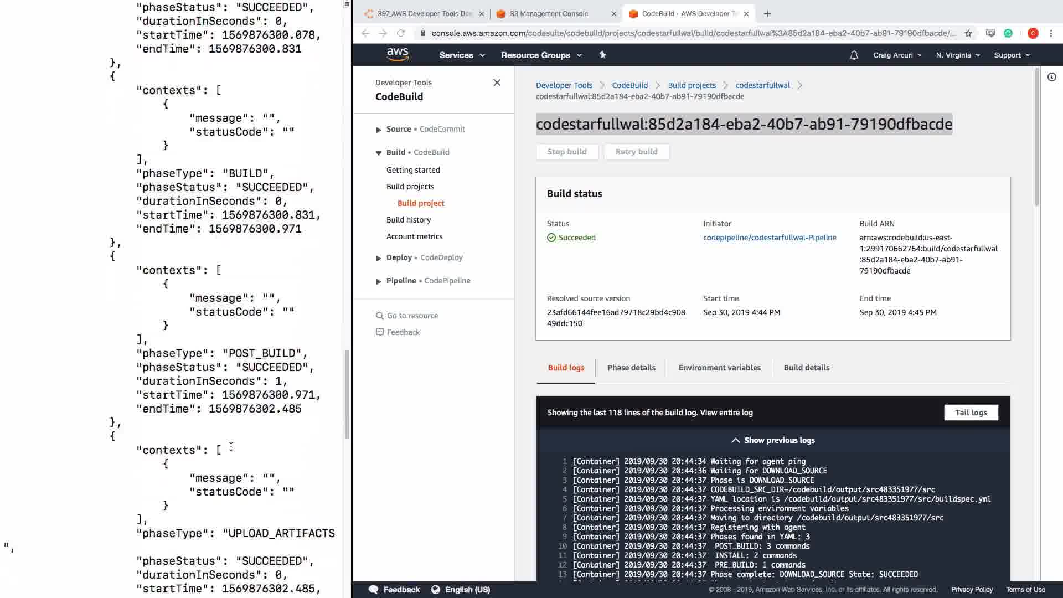Switch to the Environment variables tab
The height and width of the screenshot is (598, 1063).
[719, 368]
